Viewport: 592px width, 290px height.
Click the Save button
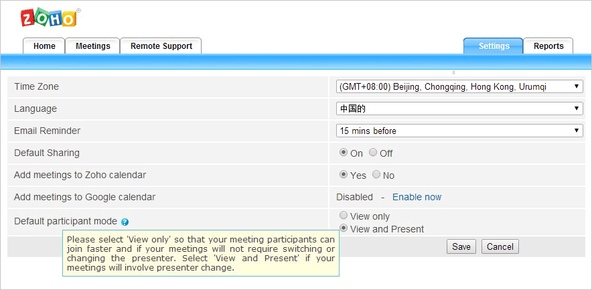[x=461, y=246]
